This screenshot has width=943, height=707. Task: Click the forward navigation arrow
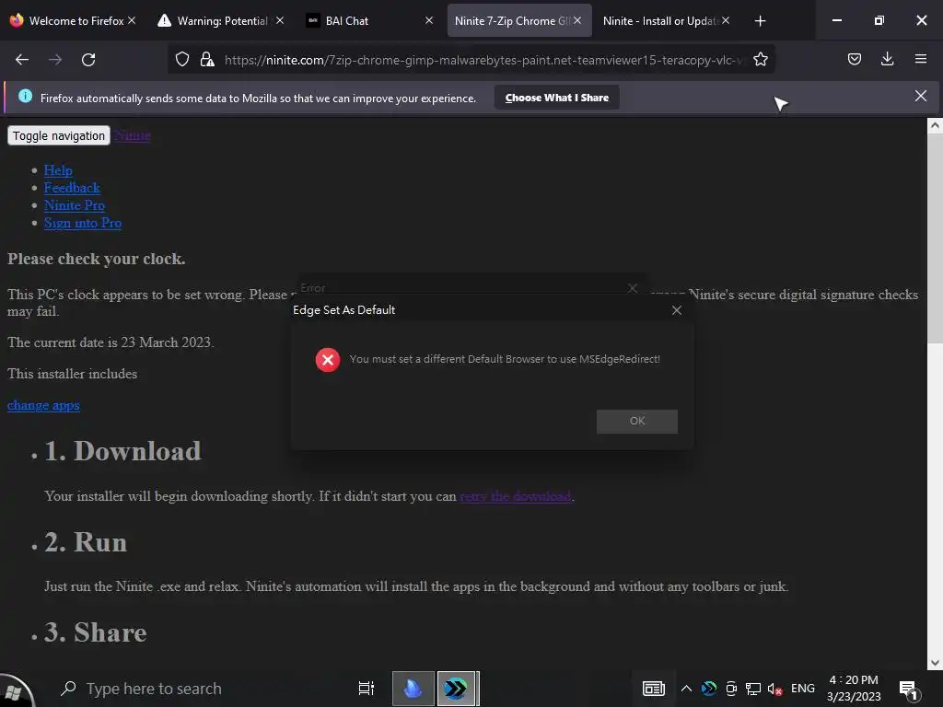click(x=55, y=60)
